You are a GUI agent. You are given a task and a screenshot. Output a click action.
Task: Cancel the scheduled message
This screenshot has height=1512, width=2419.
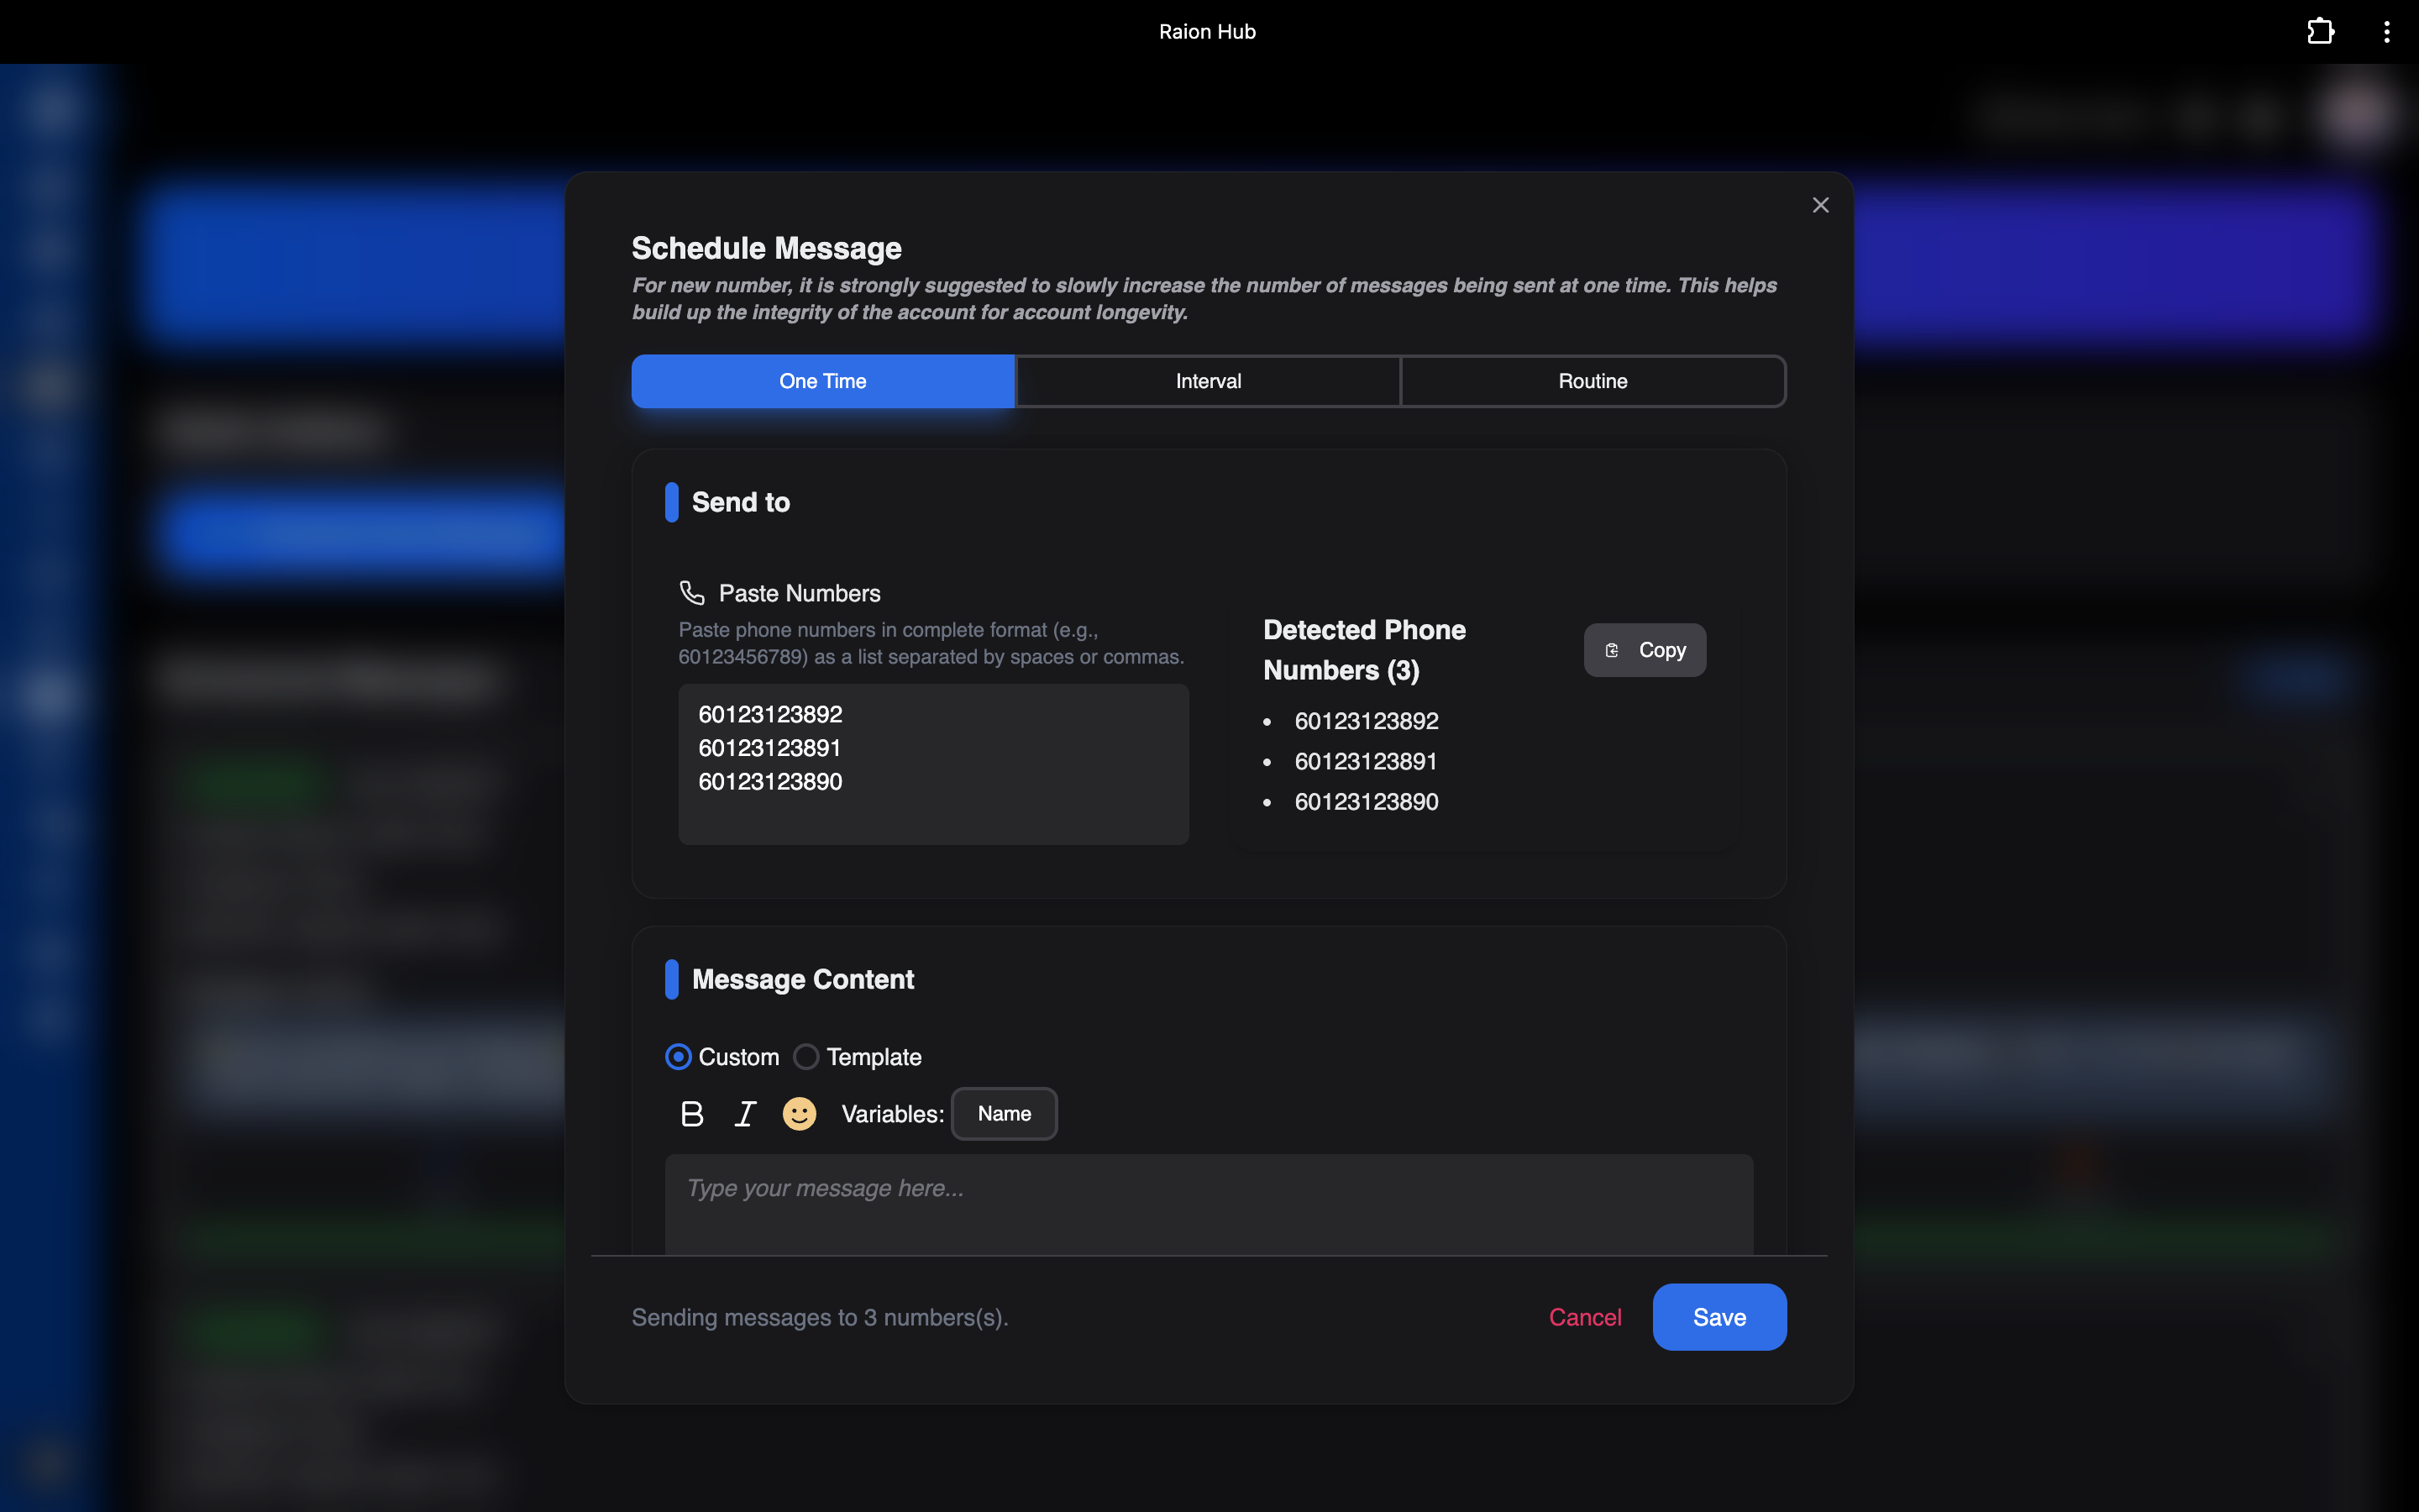pyautogui.click(x=1584, y=1317)
